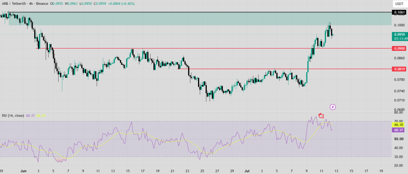
Task: Click the 27 date on time axis
Action: (217, 171)
